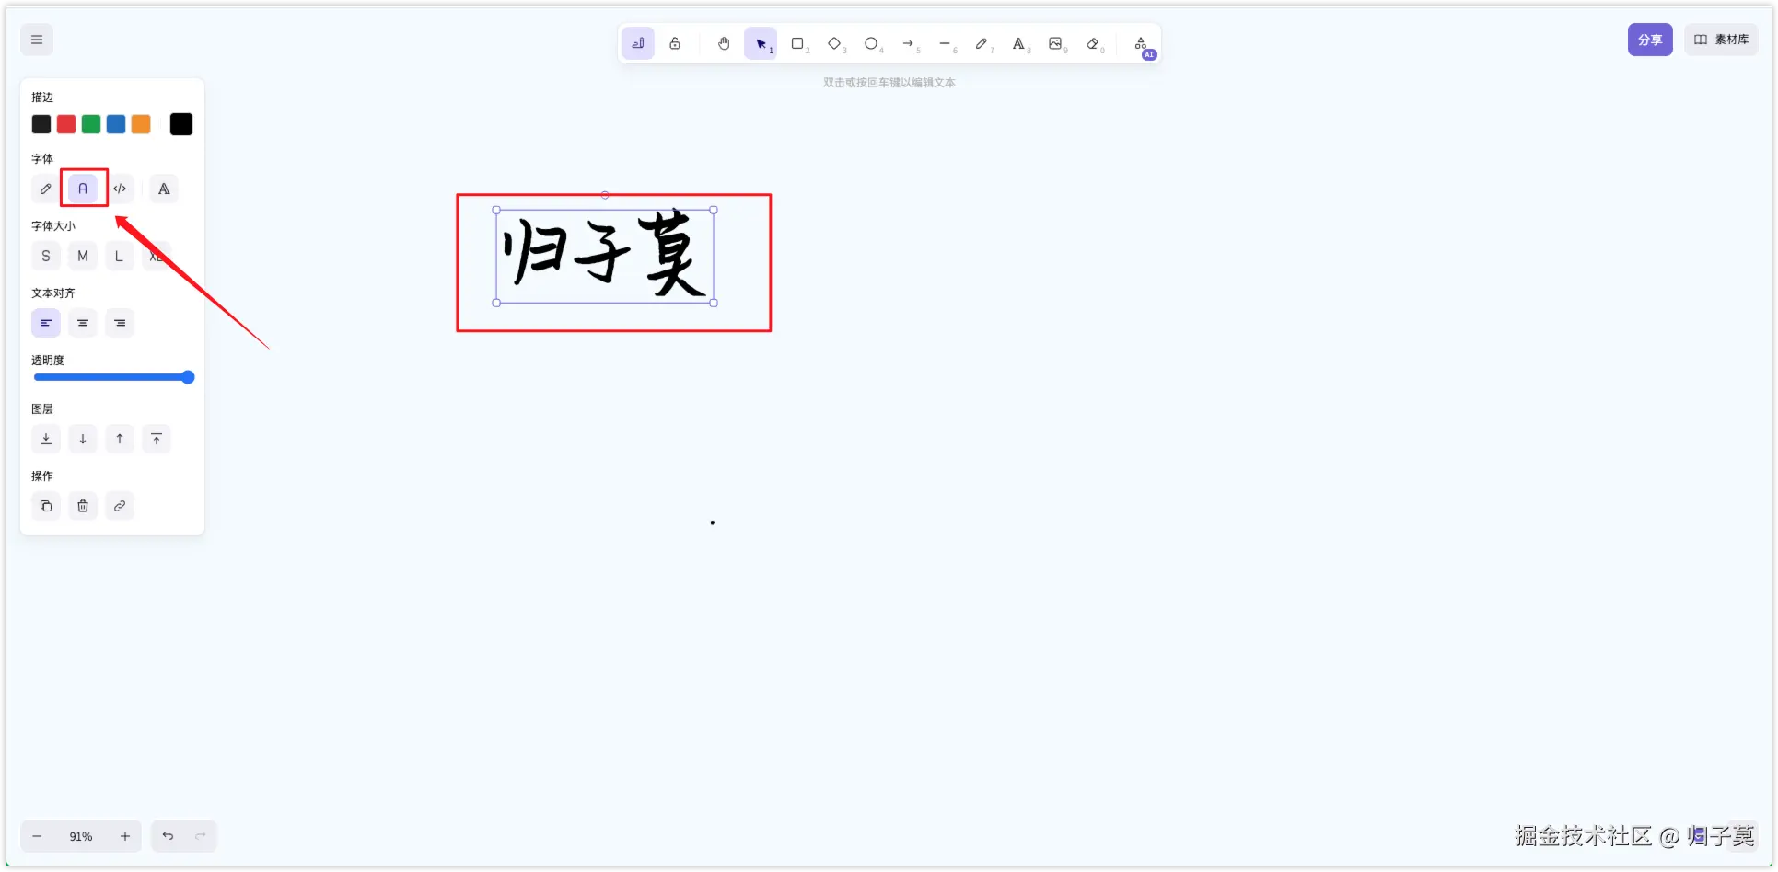Open the AI tools panel
1778x872 pixels.
(x=1142, y=43)
